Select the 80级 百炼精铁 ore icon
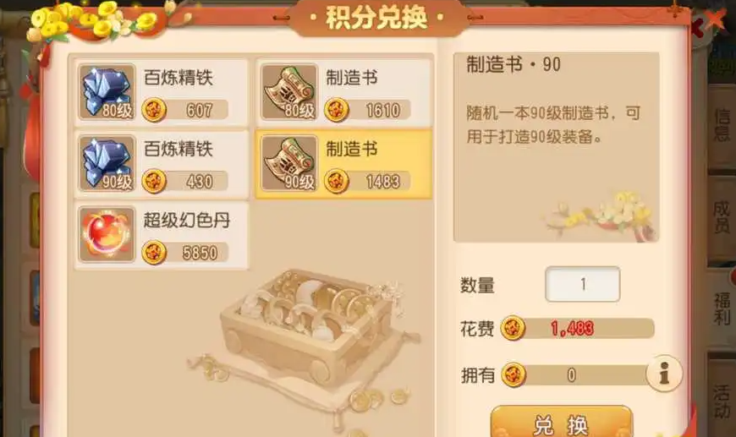This screenshot has width=736, height=437. [107, 92]
